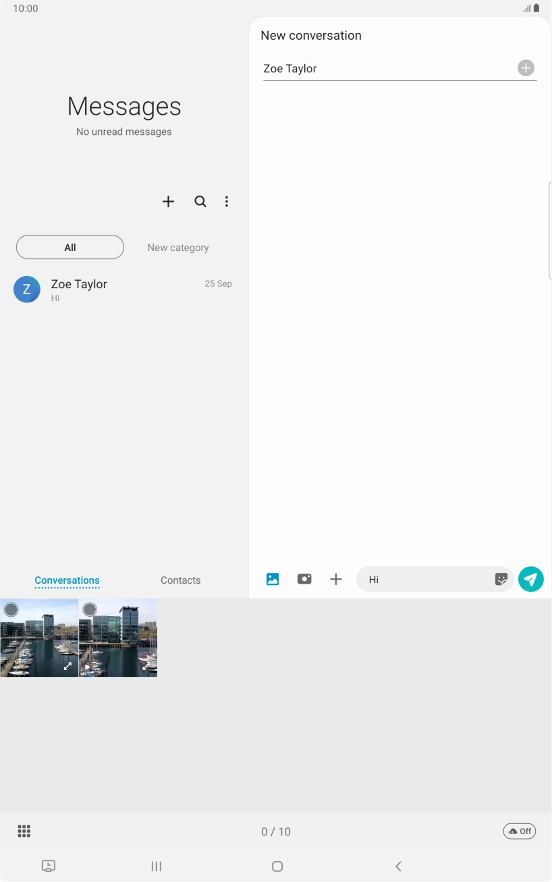Screen dimensions: 552x882
Task: Tap the add recipient icon beside Zoe Taylor
Action: [525, 67]
